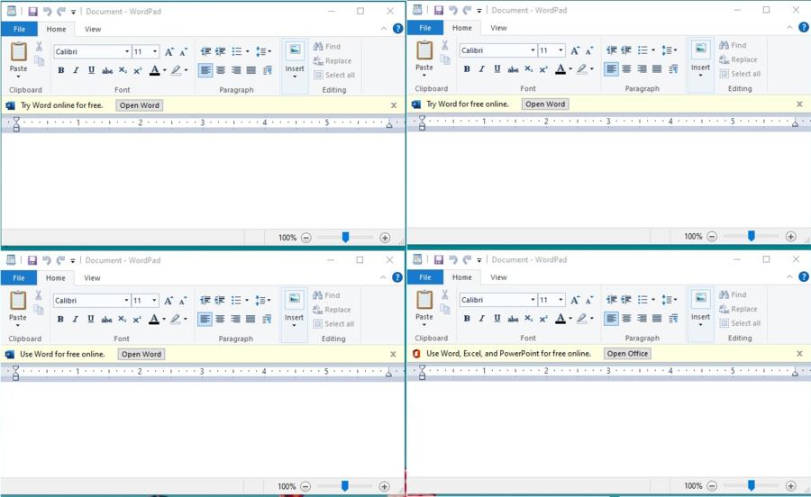Click Select all in 'Try Word for free online' window
This screenshot has width=811, height=497.
[740, 74]
